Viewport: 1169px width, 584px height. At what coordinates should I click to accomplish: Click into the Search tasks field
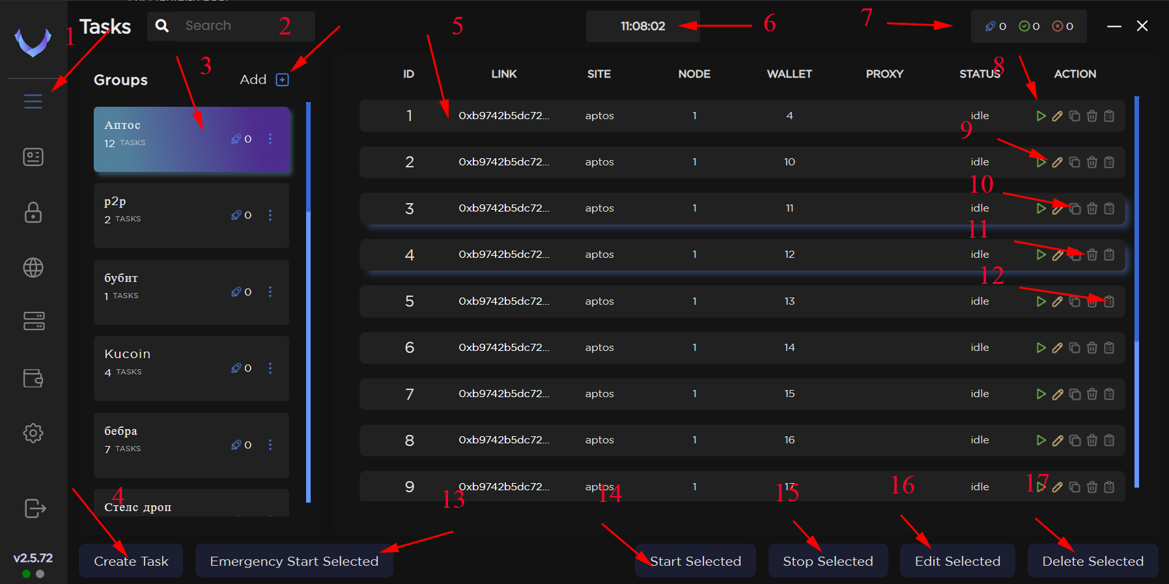(241, 26)
